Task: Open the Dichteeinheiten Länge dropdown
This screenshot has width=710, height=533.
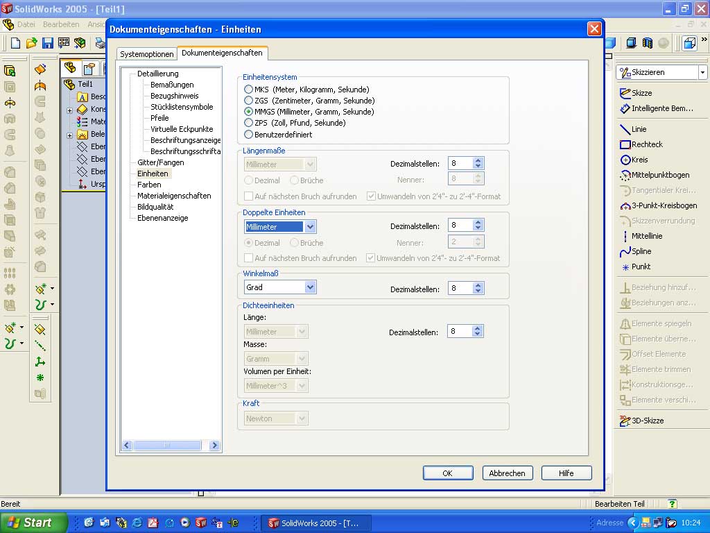Action: pyautogui.click(x=302, y=331)
